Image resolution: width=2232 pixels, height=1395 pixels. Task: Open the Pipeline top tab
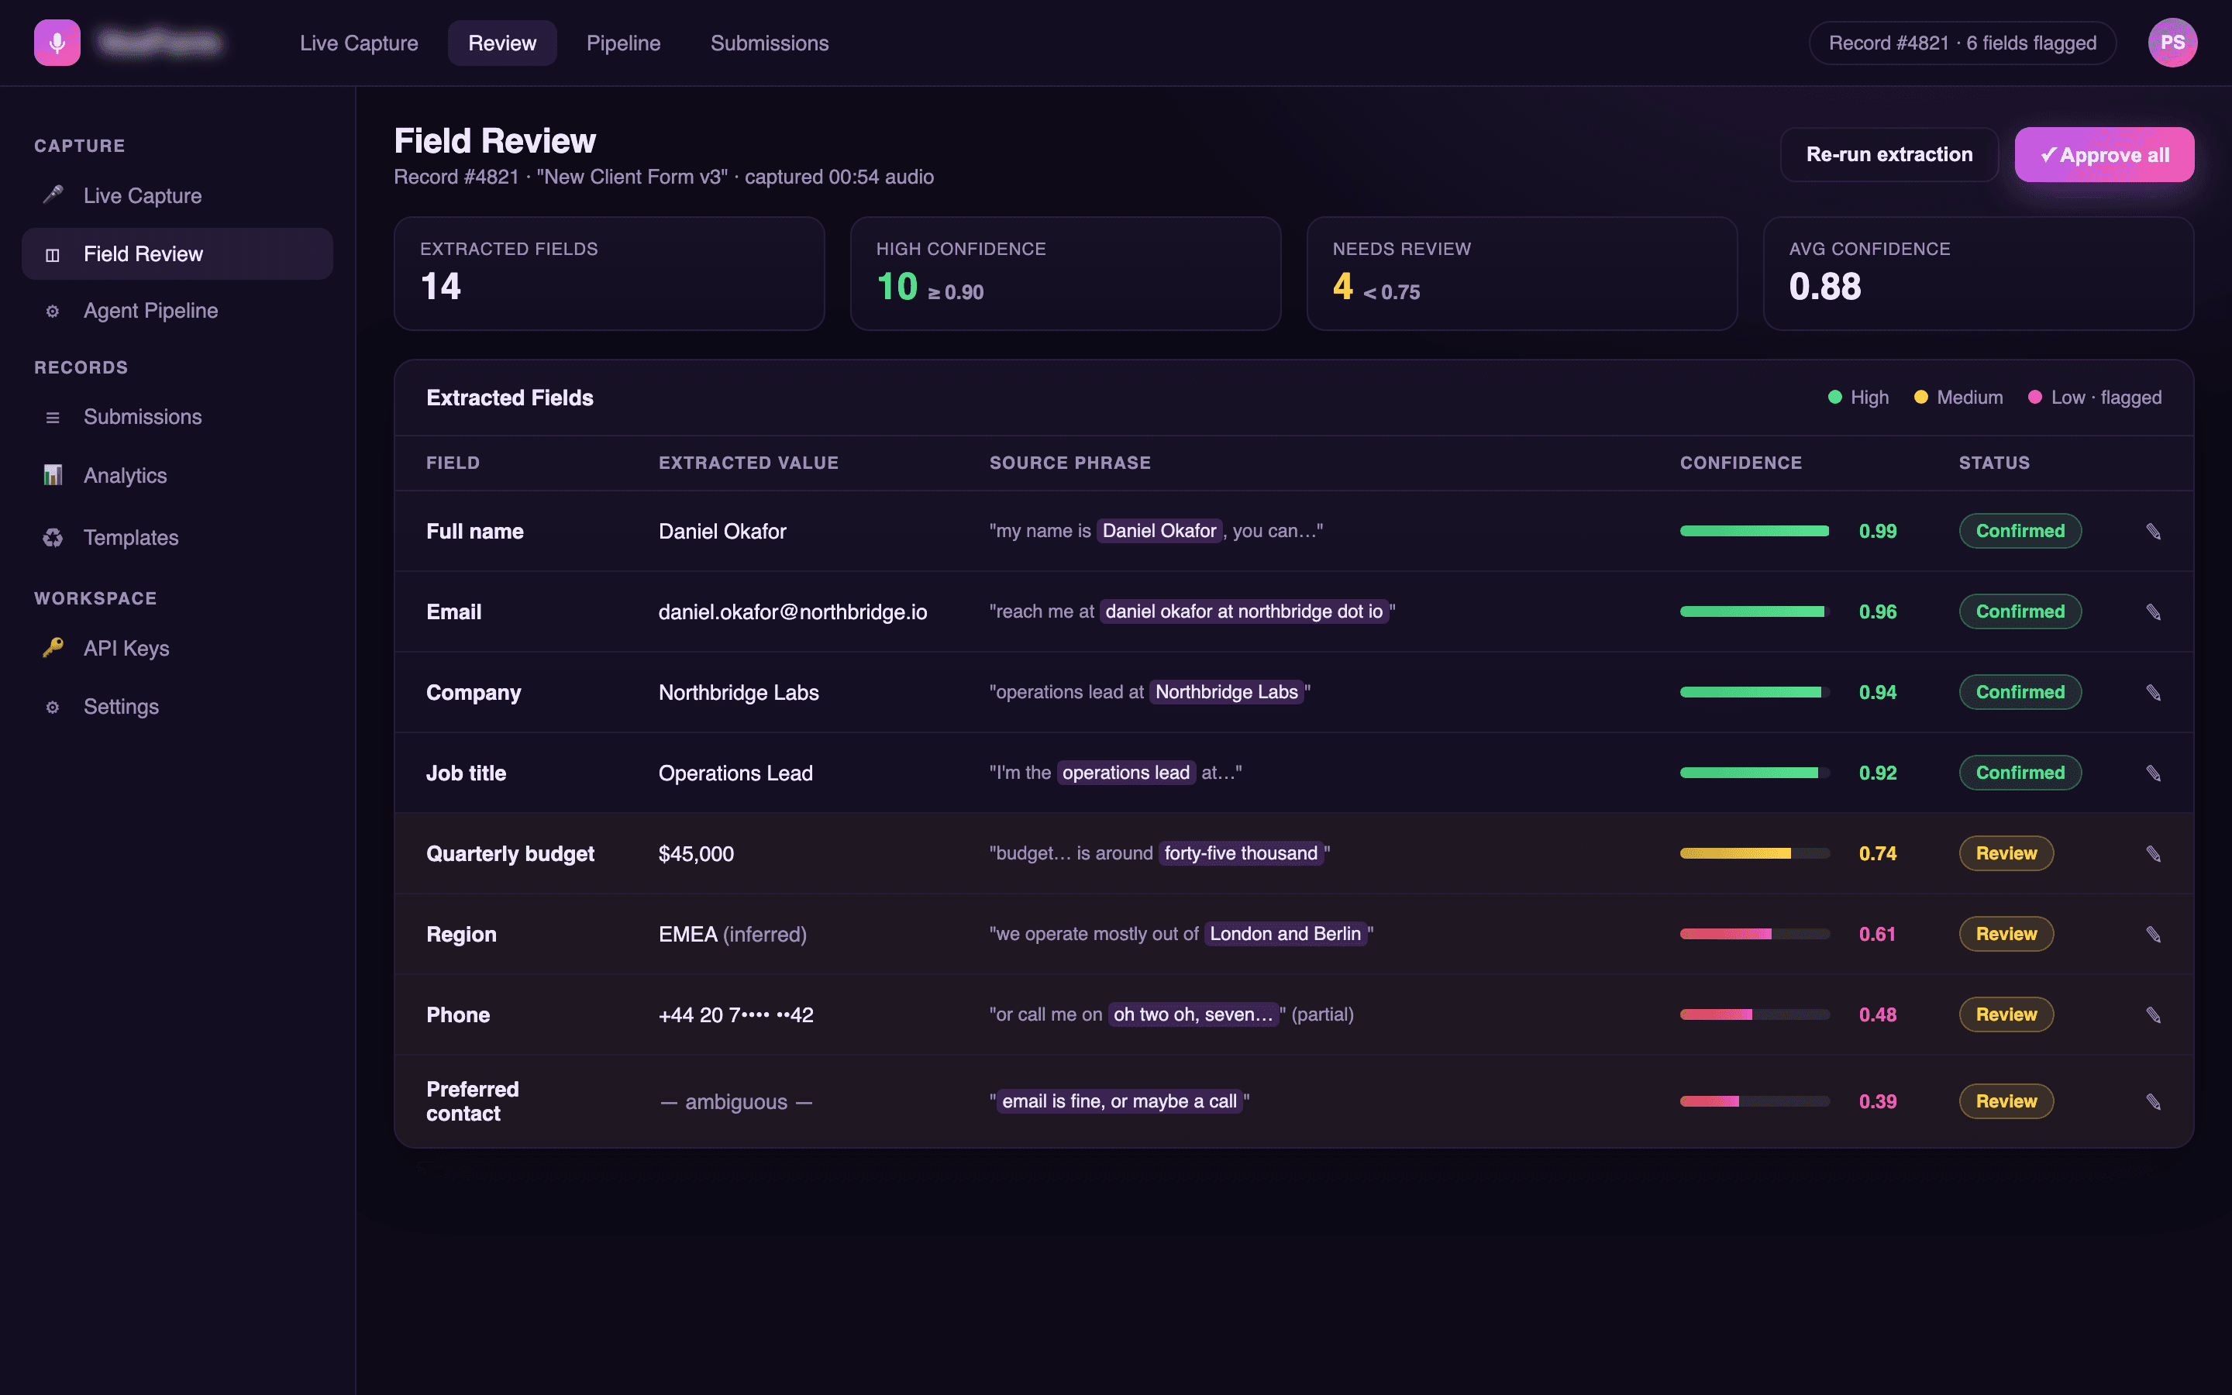[623, 43]
